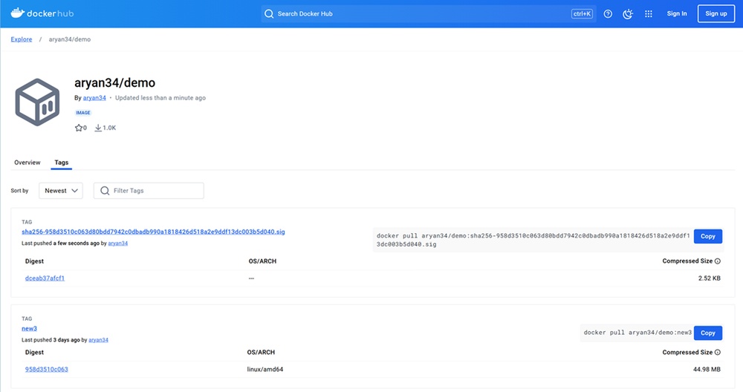Click into the Filter Tags input
Image resolution: width=743 pixels, height=392 pixels.
(149, 191)
